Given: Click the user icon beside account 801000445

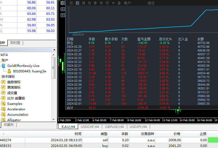Looking at the screenshot, I should pyautogui.click(x=9, y=71).
